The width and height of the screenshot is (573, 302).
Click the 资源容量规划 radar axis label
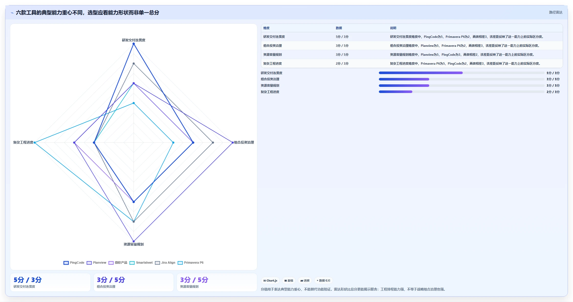(x=134, y=244)
